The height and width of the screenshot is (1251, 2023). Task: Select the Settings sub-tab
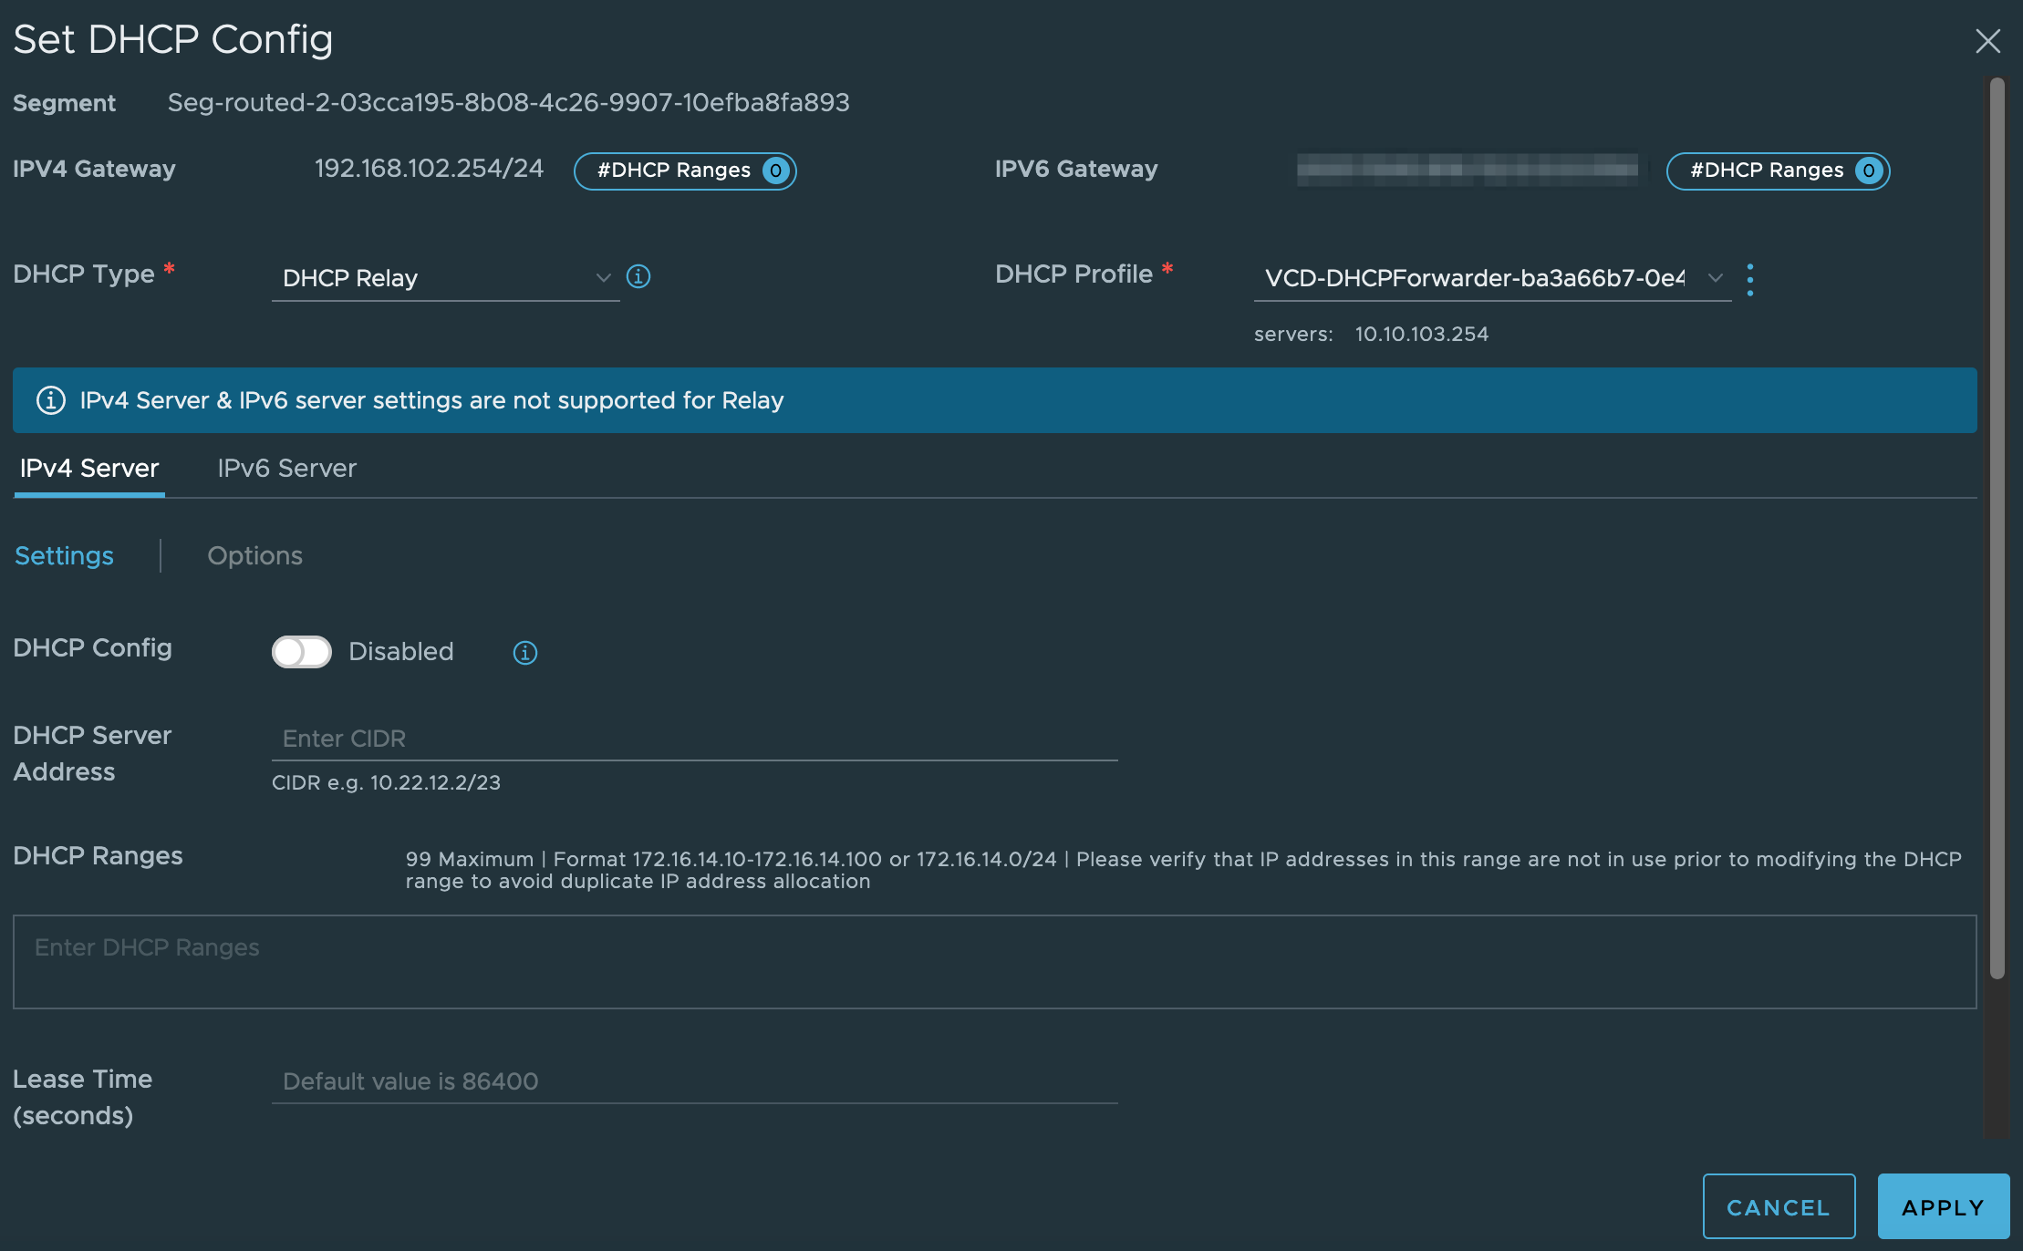pyautogui.click(x=64, y=556)
